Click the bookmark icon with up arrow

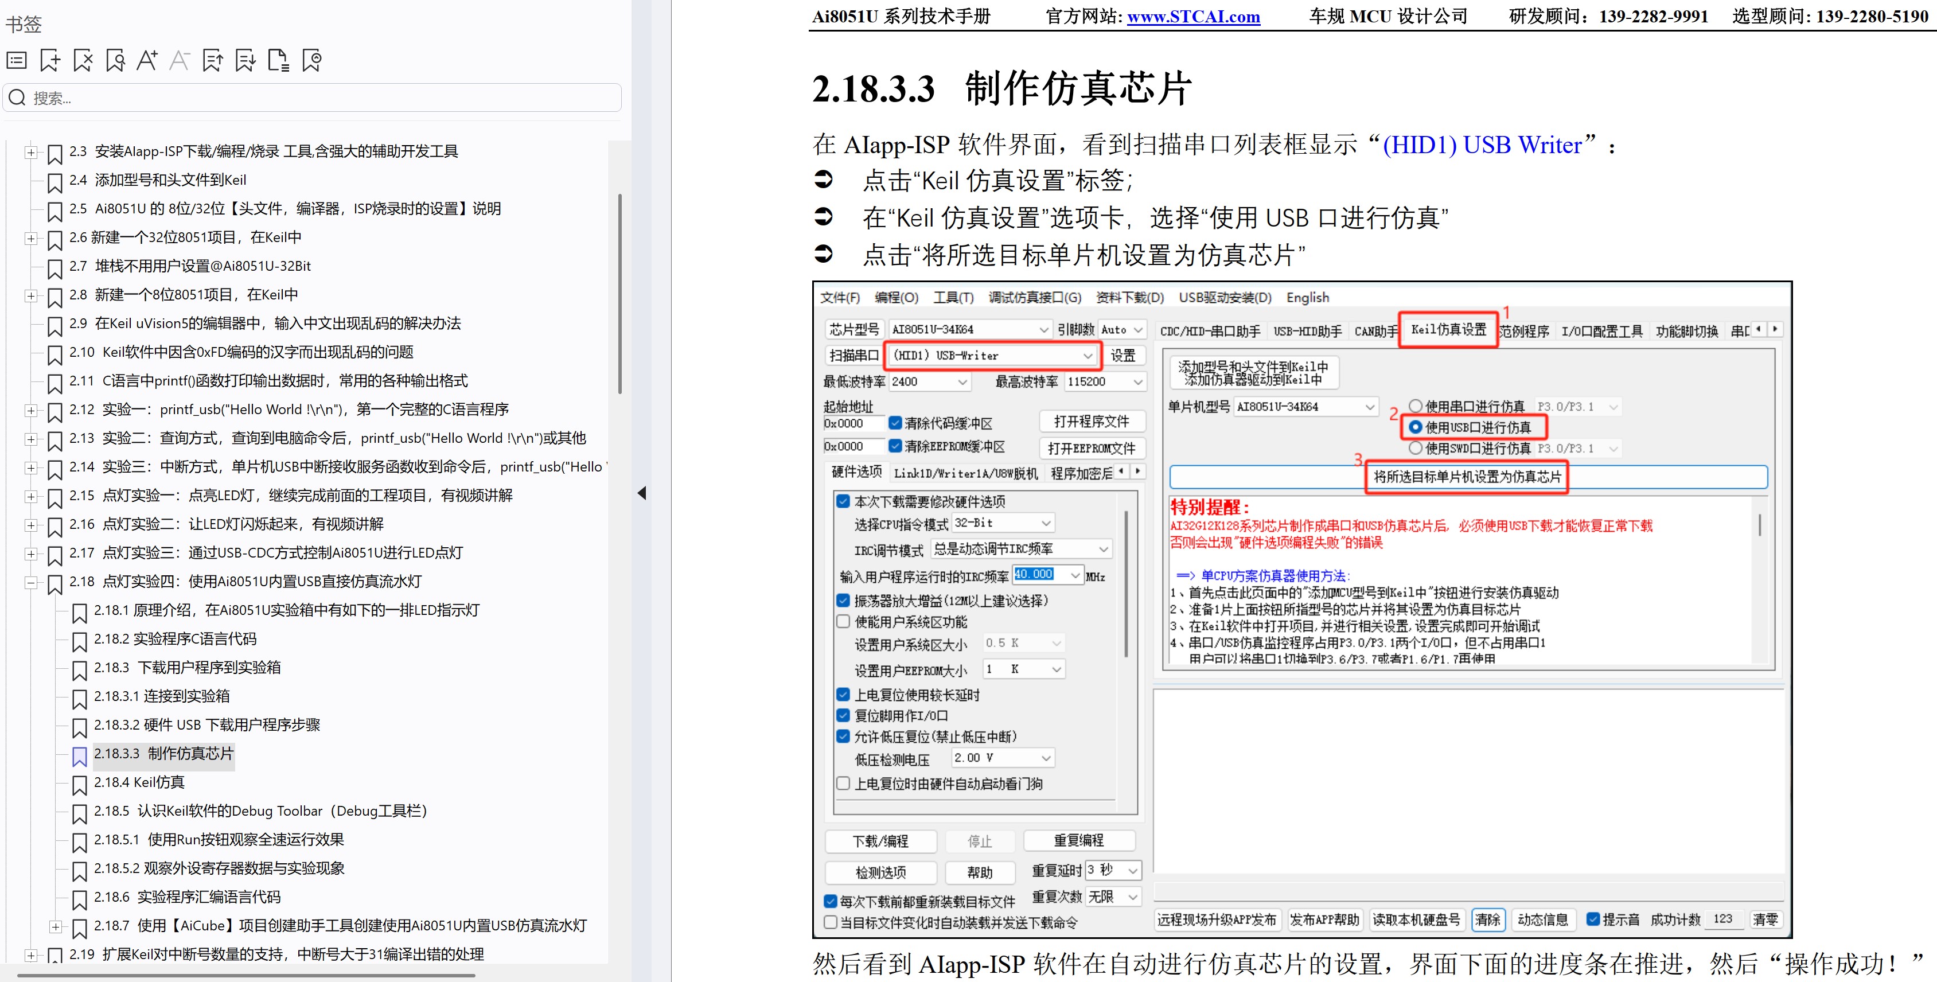click(213, 60)
